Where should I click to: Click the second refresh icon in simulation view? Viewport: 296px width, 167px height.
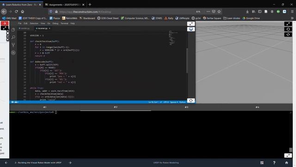tap(288, 34)
